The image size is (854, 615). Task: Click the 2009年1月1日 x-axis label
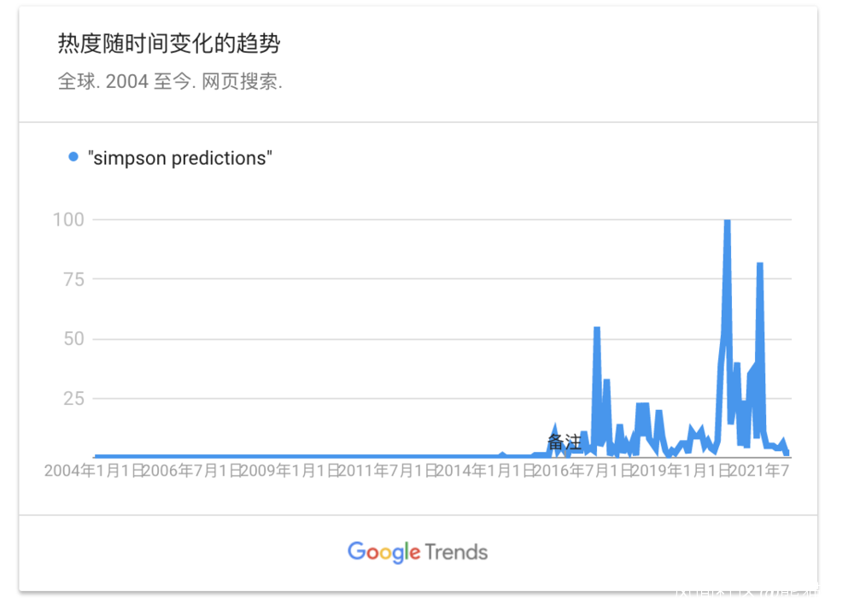coord(288,471)
